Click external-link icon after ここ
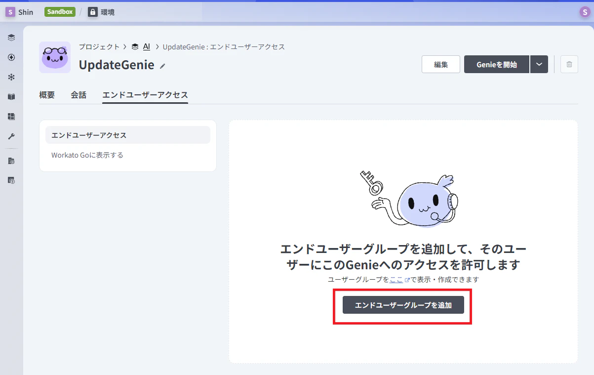 [407, 280]
